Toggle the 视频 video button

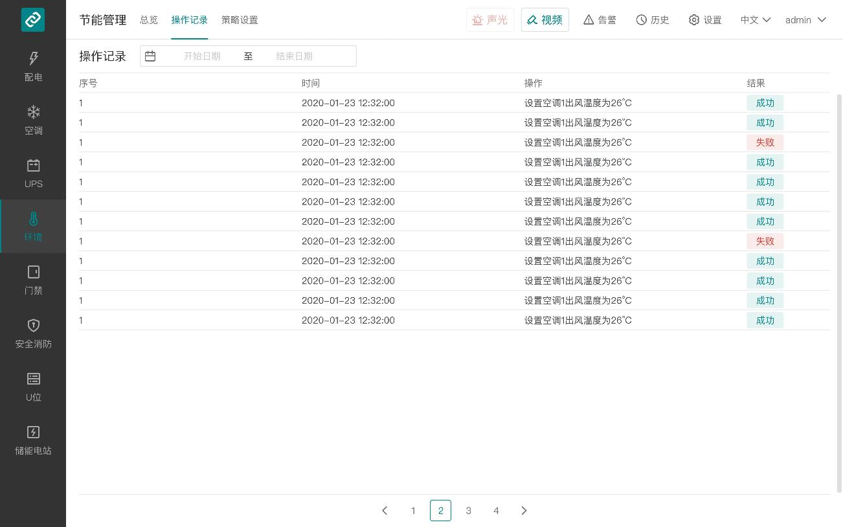point(545,20)
